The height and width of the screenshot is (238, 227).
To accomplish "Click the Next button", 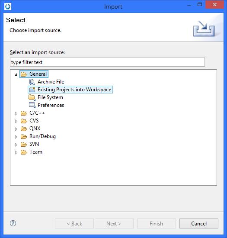I will (114, 223).
